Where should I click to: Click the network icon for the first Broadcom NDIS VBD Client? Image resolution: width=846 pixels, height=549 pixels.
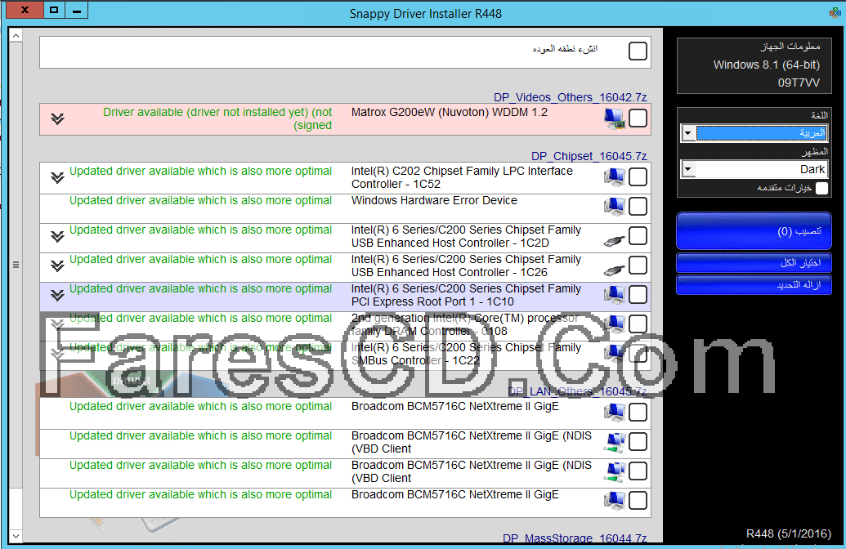point(614,442)
